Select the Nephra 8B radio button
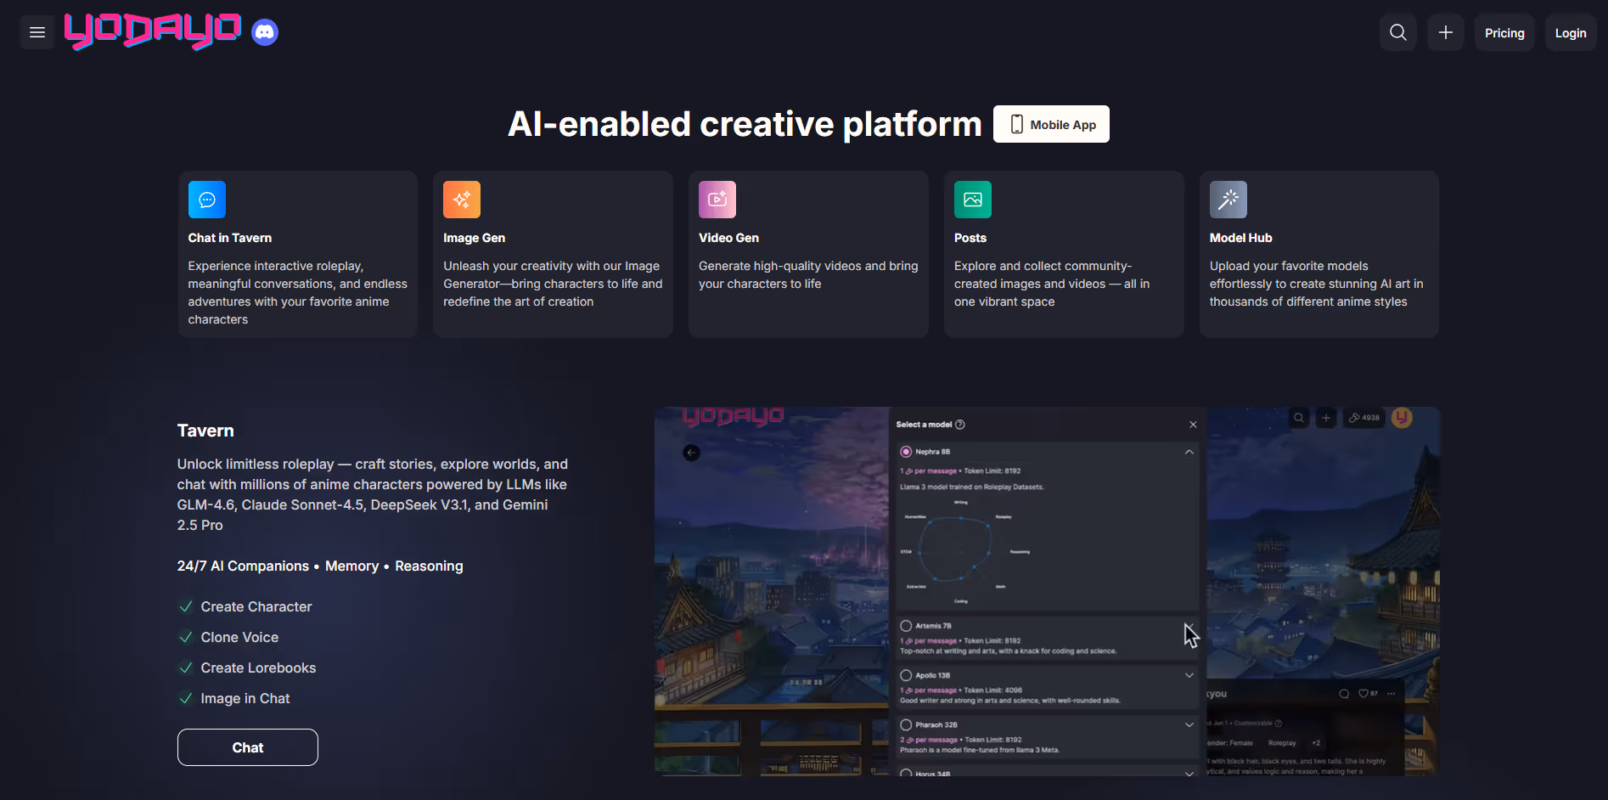Viewport: 1608px width, 800px height. pyautogui.click(x=906, y=452)
